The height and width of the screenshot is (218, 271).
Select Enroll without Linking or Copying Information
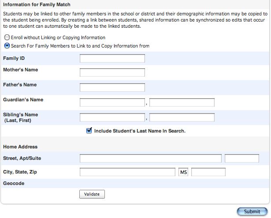click(x=7, y=37)
